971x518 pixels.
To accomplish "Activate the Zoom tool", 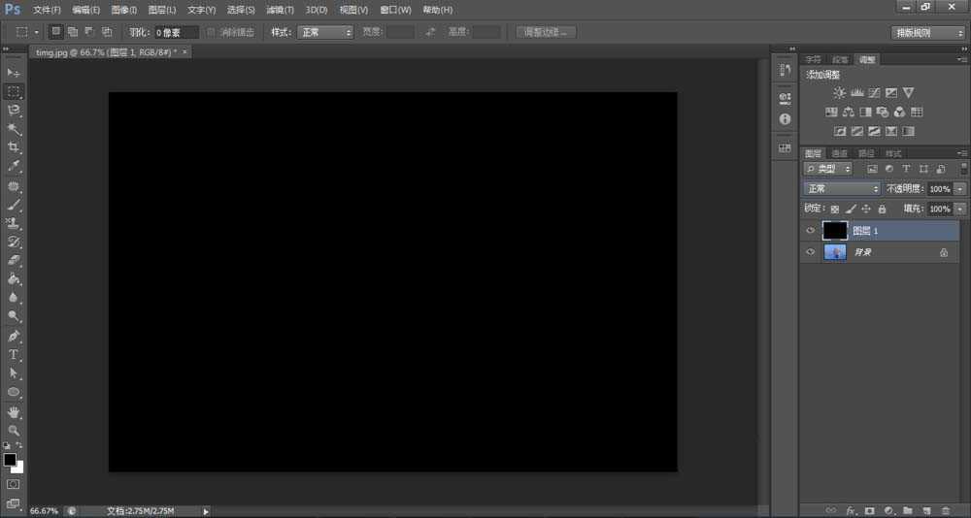I will point(14,430).
